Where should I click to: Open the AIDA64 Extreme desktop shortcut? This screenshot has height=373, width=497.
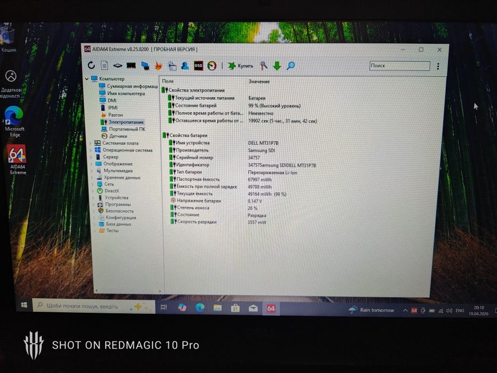18,160
